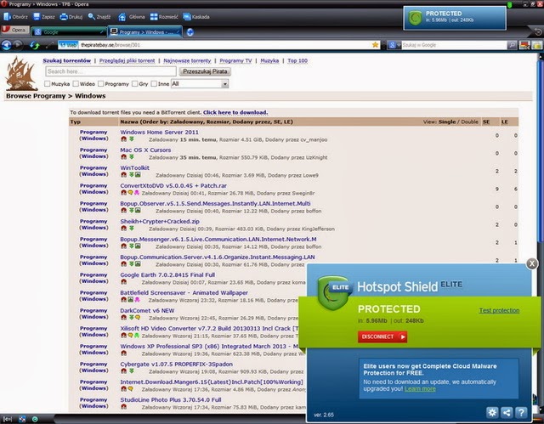This screenshot has height=424, width=544.
Task: Click the bookmark star in address bar
Action: point(375,45)
